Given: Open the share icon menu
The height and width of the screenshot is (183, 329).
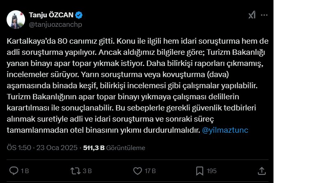Looking at the screenshot, I should [262, 171].
